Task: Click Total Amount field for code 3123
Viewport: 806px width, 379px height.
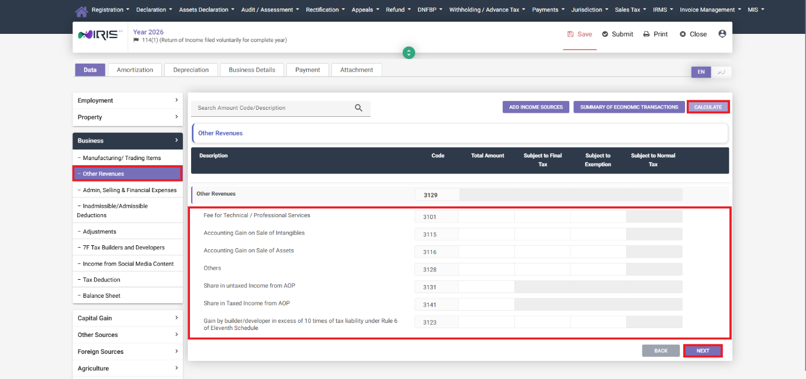Action: pyautogui.click(x=486, y=322)
